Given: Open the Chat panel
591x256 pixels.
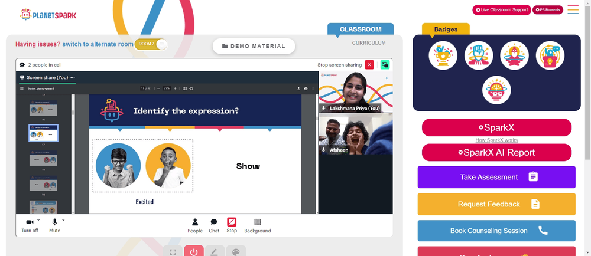Looking at the screenshot, I should 214,225.
